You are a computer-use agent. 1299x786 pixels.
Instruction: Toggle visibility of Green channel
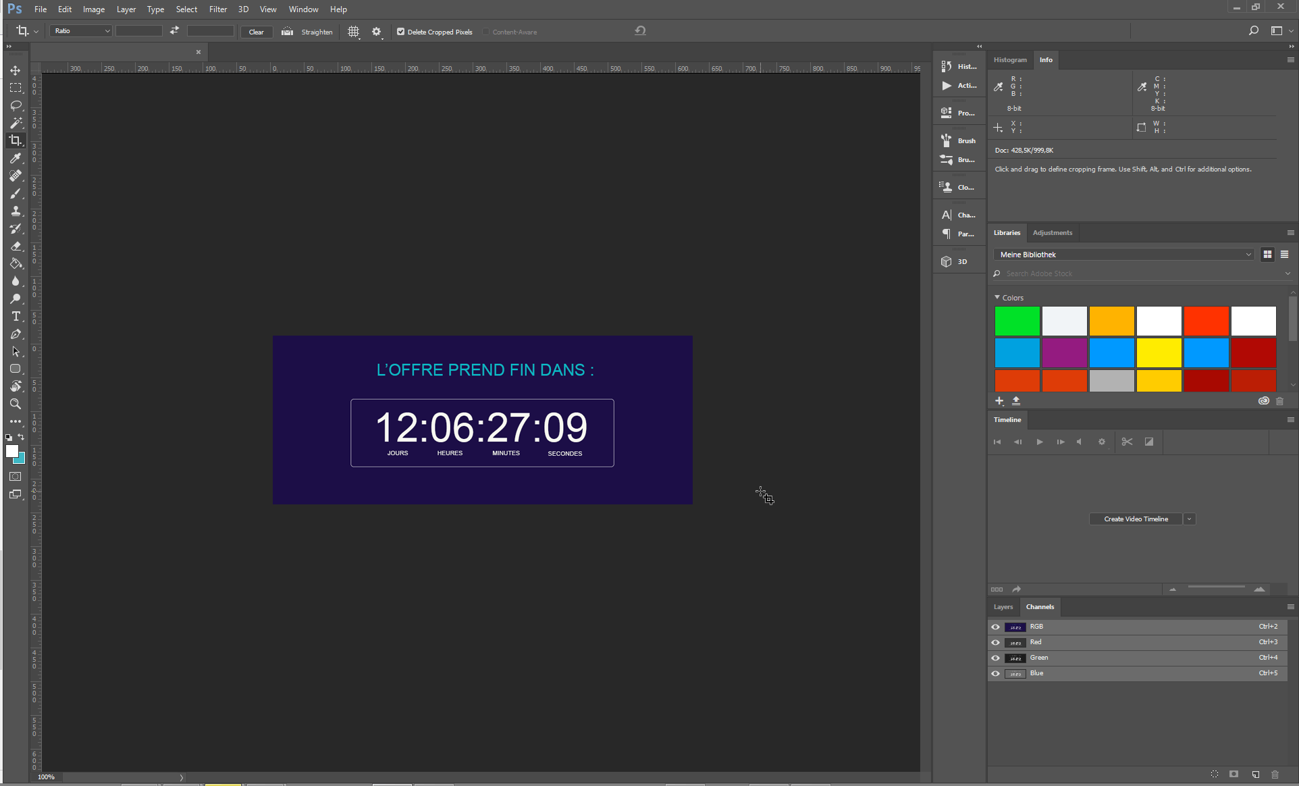pyautogui.click(x=995, y=658)
